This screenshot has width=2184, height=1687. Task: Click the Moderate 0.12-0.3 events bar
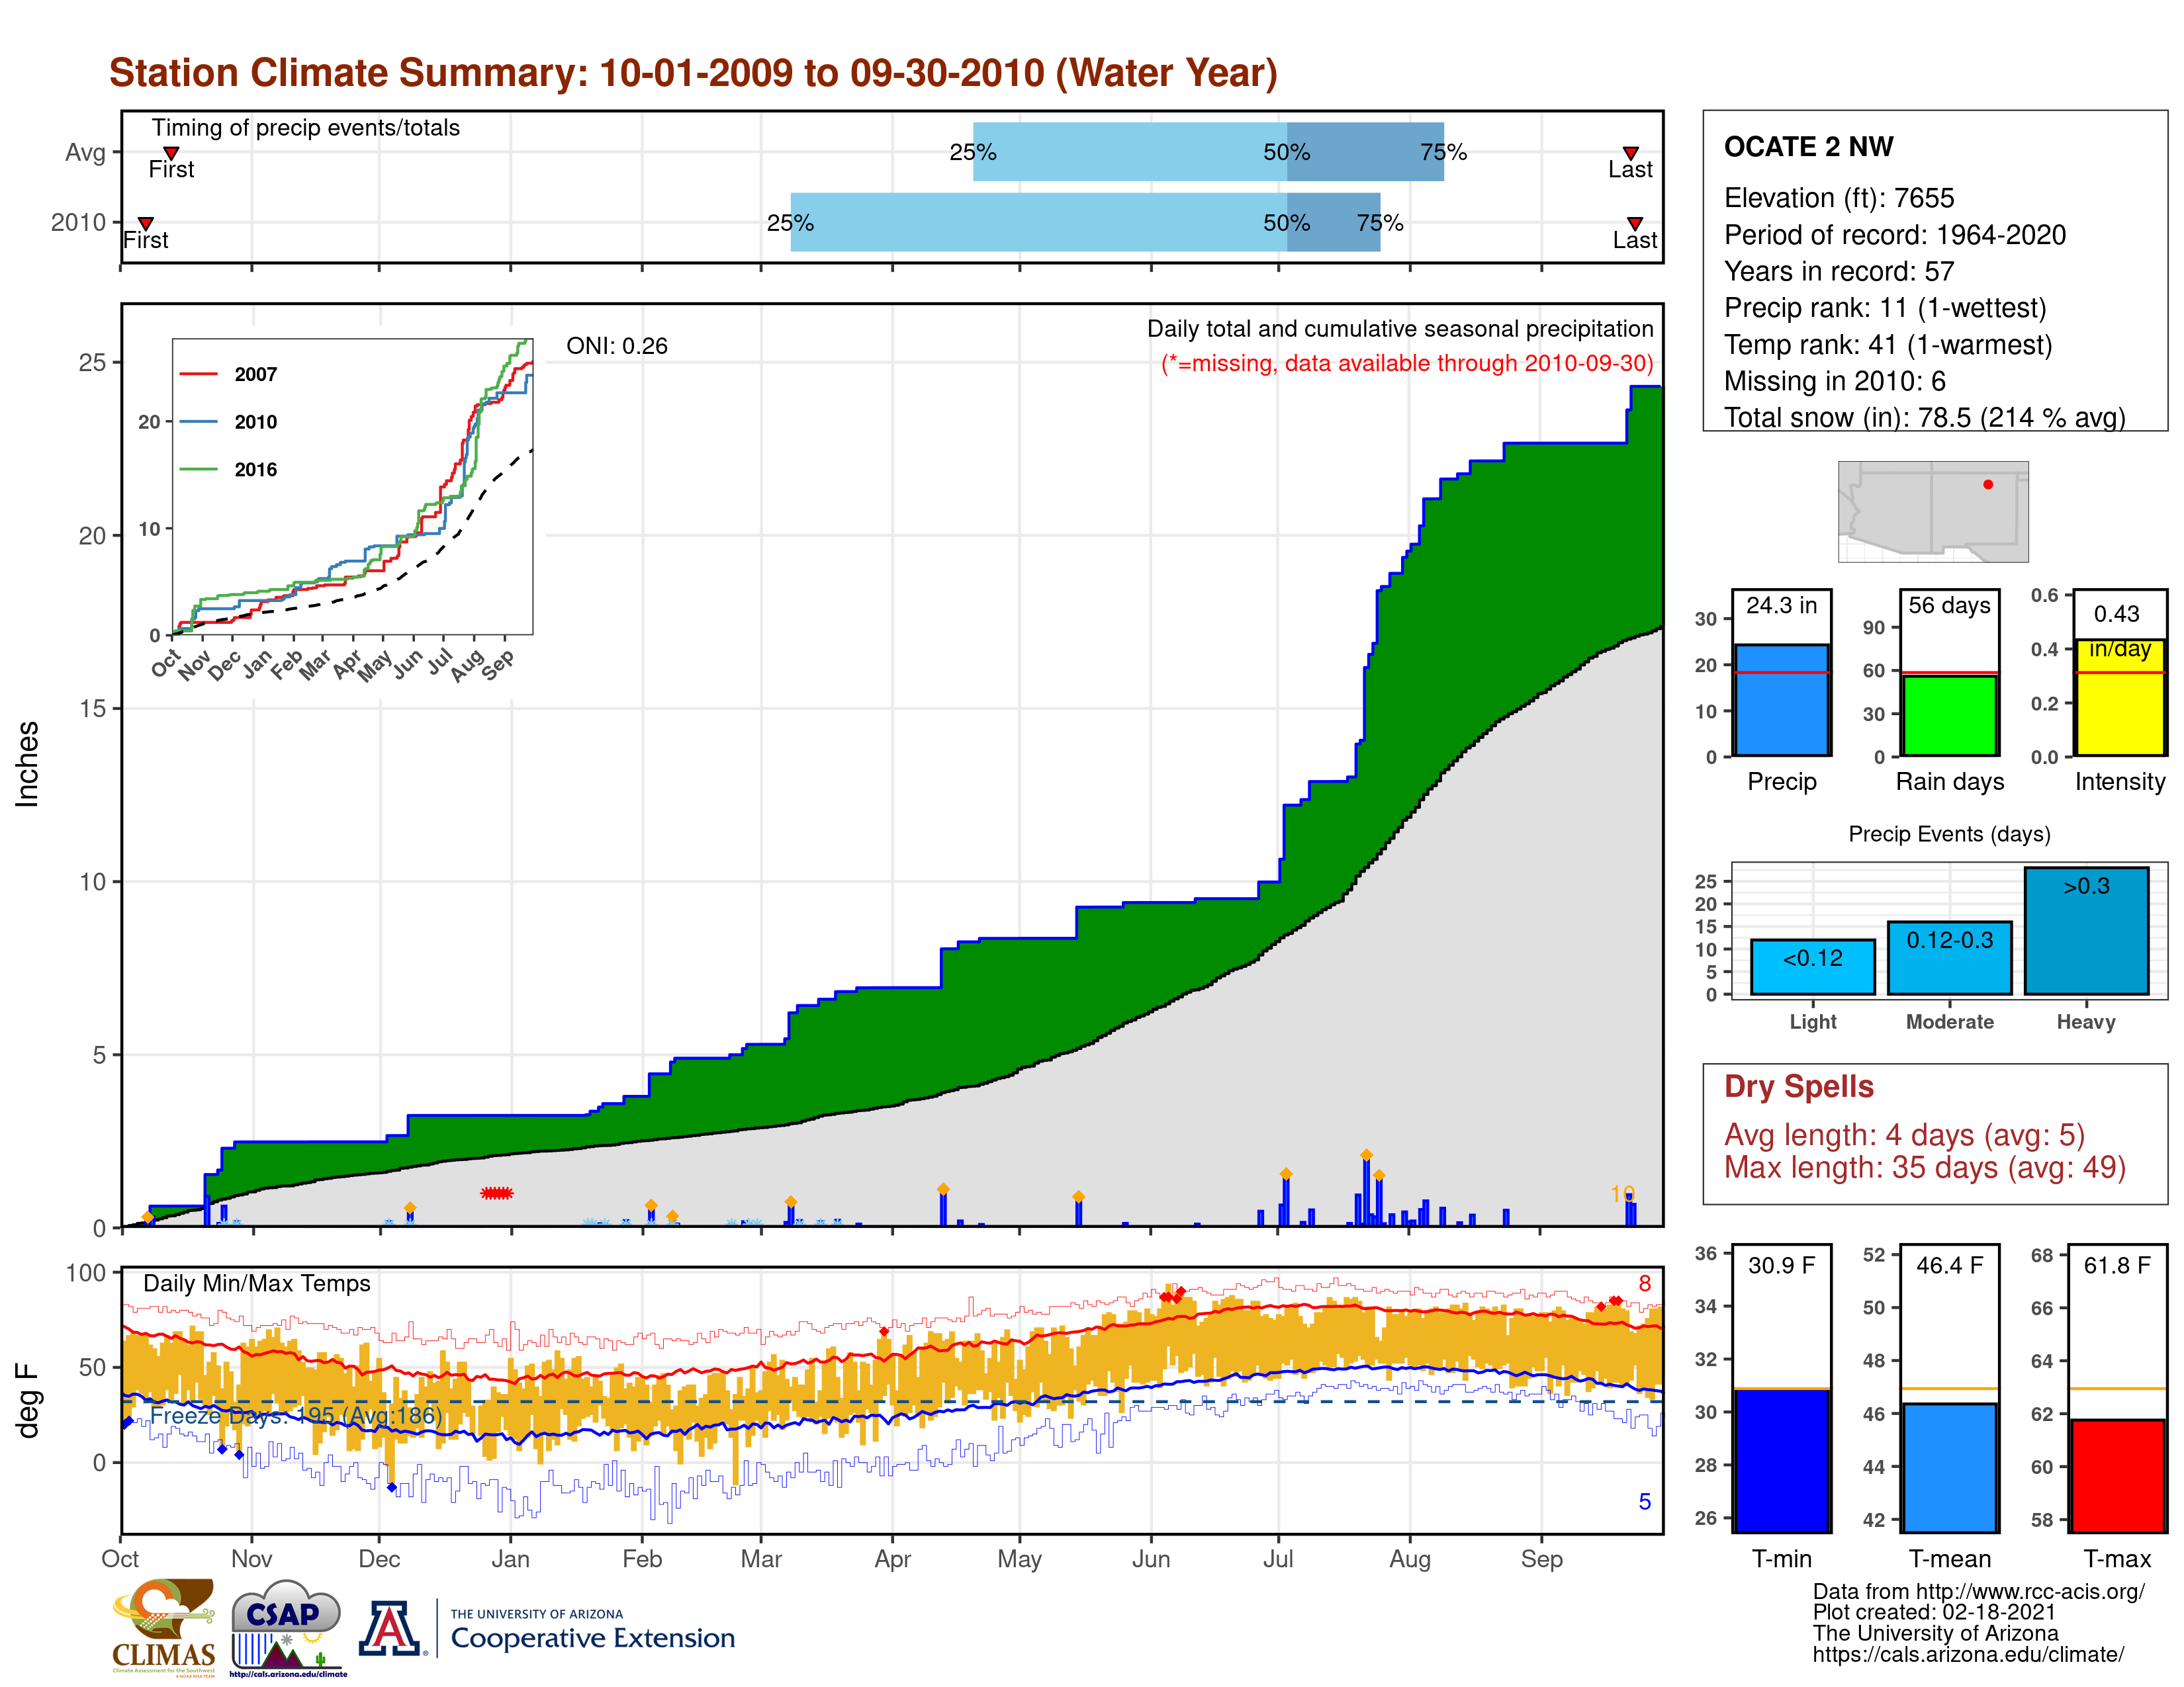point(1949,957)
